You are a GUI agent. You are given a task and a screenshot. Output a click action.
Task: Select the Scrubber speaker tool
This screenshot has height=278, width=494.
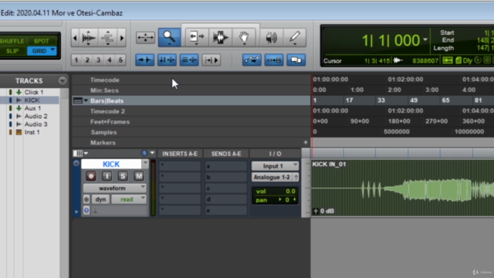pos(271,38)
